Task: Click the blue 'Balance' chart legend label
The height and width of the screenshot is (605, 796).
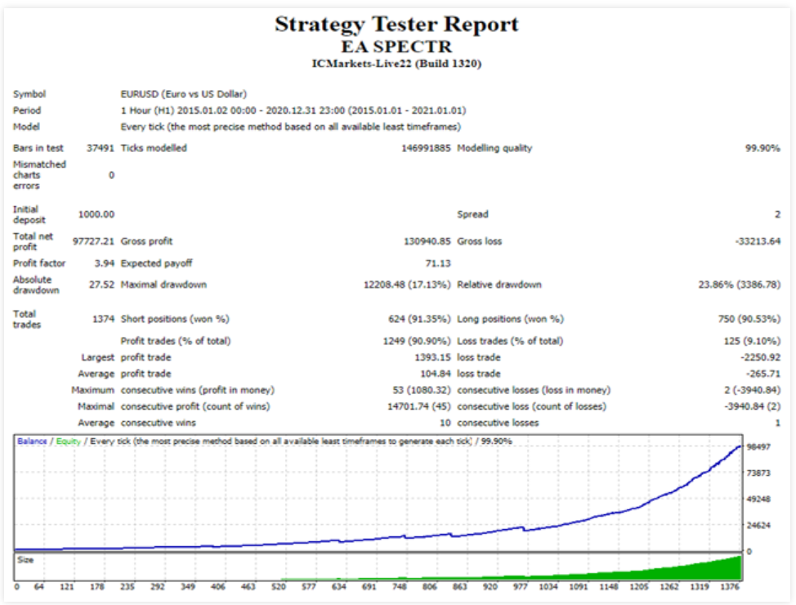Action: coord(32,441)
